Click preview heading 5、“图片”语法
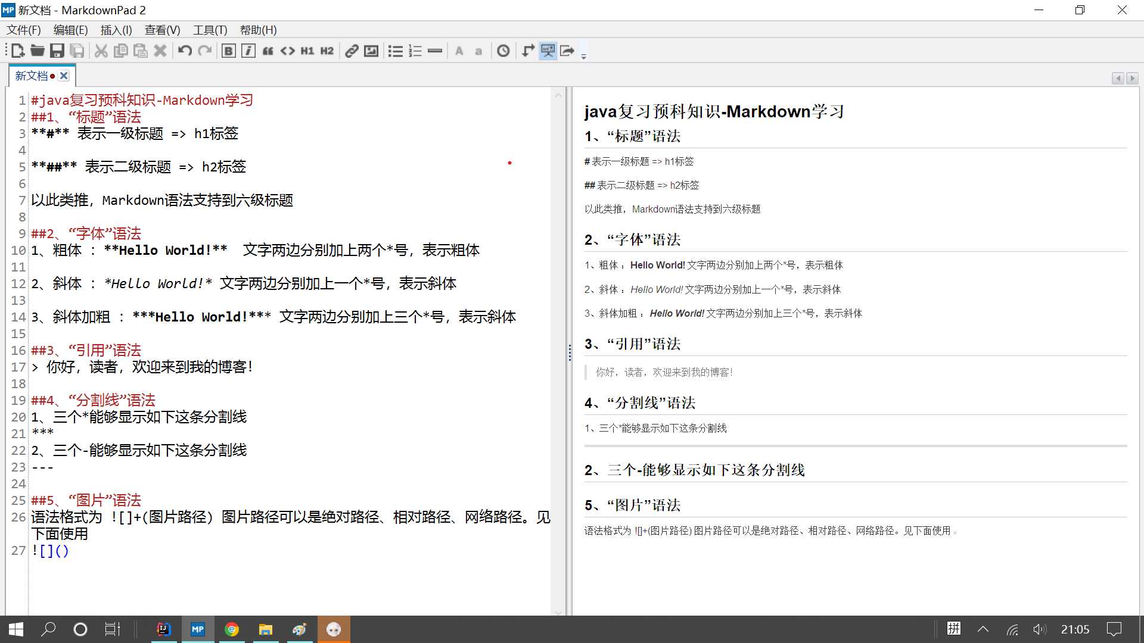This screenshot has width=1144, height=643. click(x=632, y=505)
